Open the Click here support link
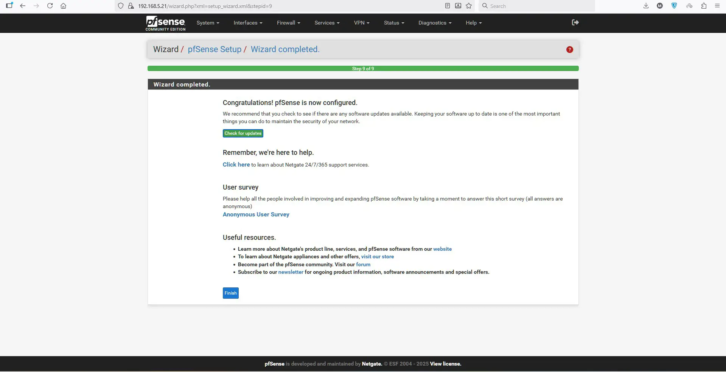This screenshot has width=726, height=372. [236, 165]
